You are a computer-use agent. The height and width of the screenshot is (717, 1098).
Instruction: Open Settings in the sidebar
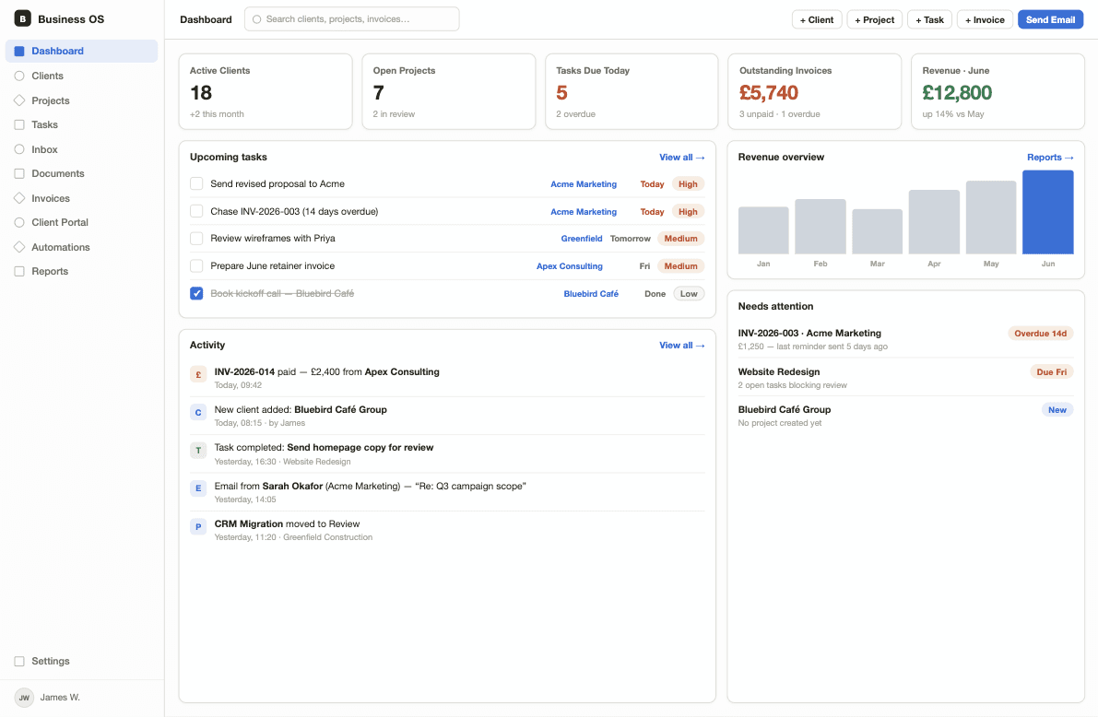(x=81, y=661)
